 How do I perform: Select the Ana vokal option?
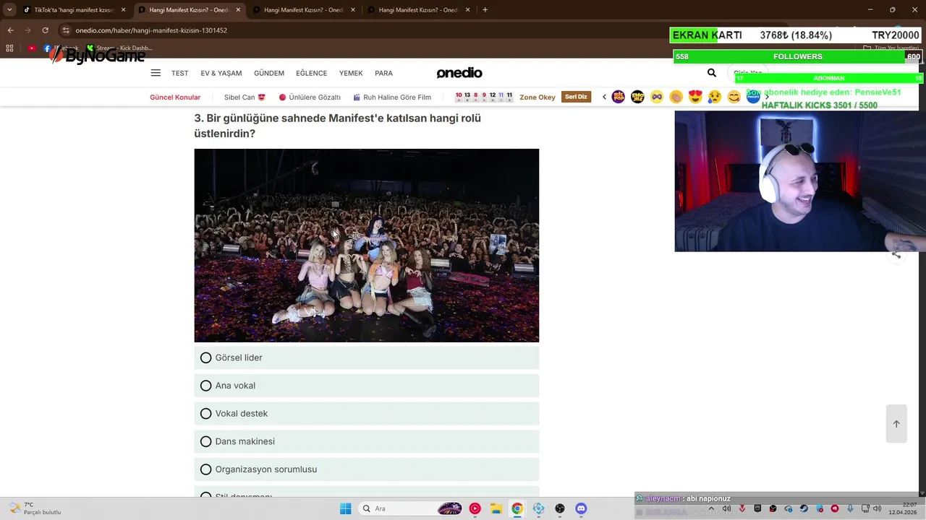(x=367, y=386)
